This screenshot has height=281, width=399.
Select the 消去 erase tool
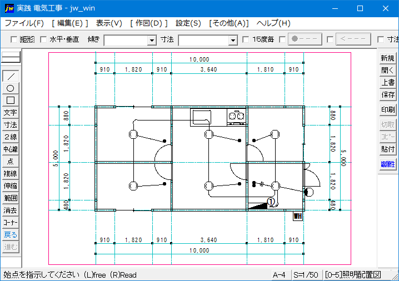click(11, 210)
